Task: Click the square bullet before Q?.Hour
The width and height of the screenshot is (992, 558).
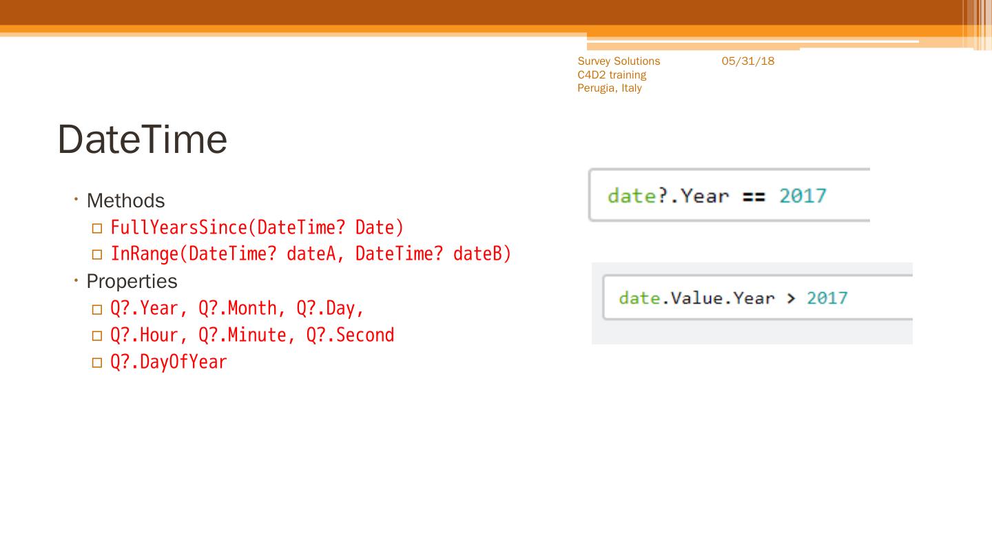Action: click(x=96, y=335)
